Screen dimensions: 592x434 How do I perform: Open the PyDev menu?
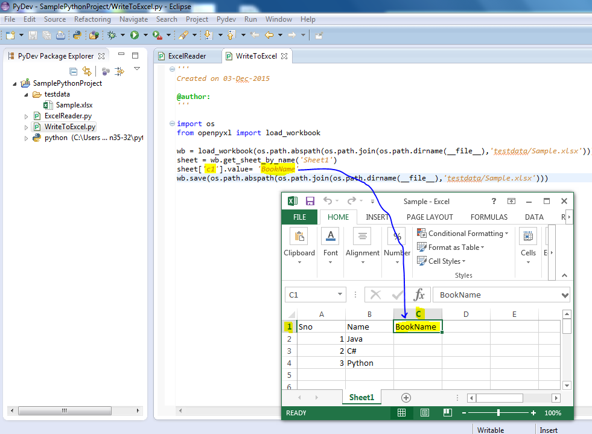pos(226,19)
